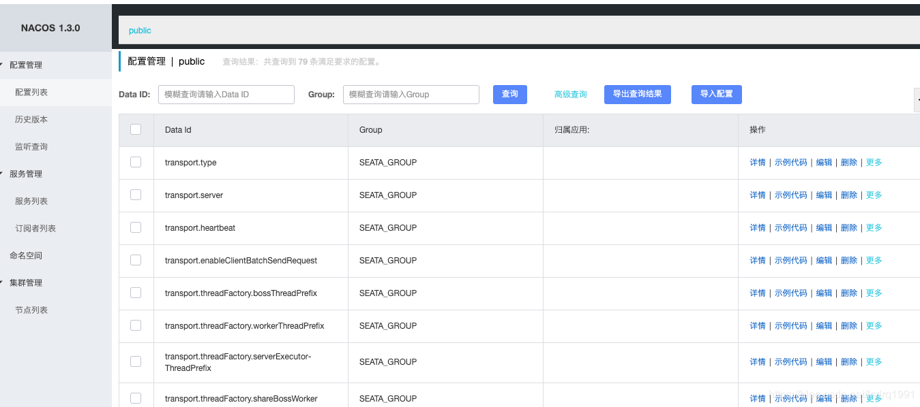
Task: Open 高级查询 link
Action: [571, 95]
